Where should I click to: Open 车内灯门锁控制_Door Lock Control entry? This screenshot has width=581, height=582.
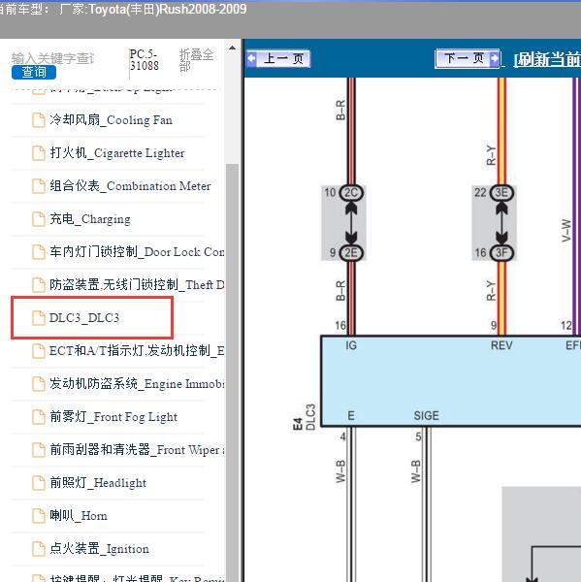(137, 251)
